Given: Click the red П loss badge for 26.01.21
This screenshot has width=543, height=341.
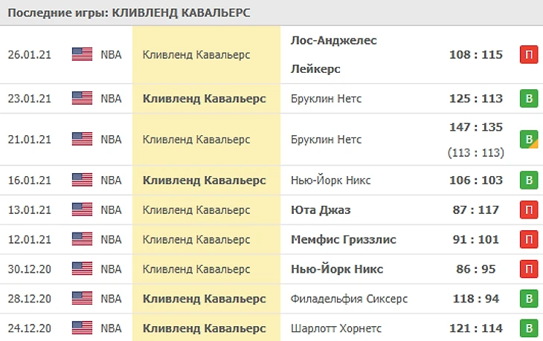Looking at the screenshot, I should (x=529, y=55).
